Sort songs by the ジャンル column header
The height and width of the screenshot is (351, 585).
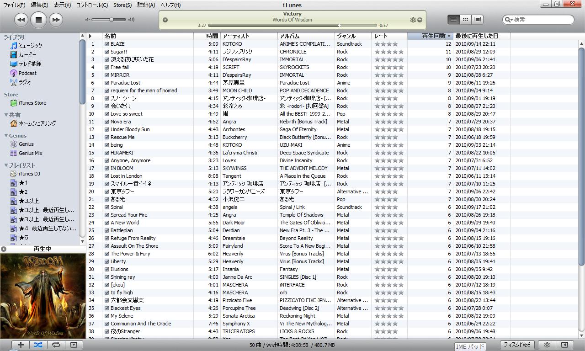pyautogui.click(x=353, y=36)
